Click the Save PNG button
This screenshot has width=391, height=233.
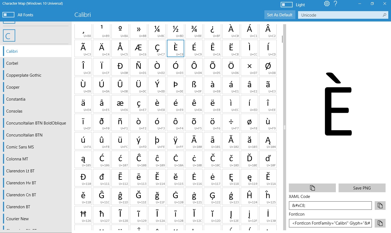coord(362,188)
